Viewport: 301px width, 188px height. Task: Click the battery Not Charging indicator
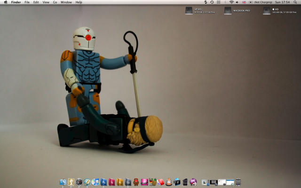[x=261, y=2]
